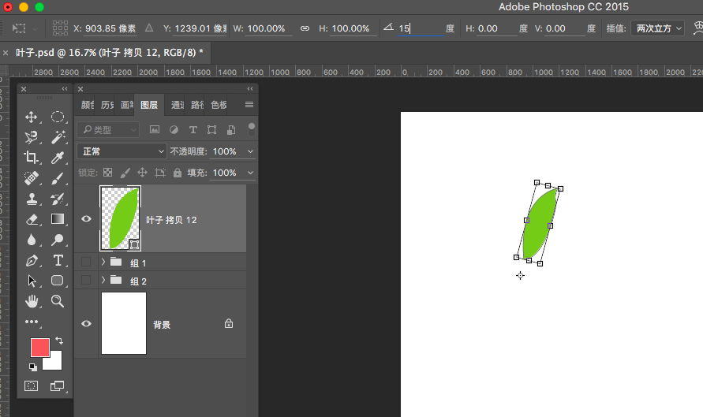Select the Blur tool

pos(31,240)
